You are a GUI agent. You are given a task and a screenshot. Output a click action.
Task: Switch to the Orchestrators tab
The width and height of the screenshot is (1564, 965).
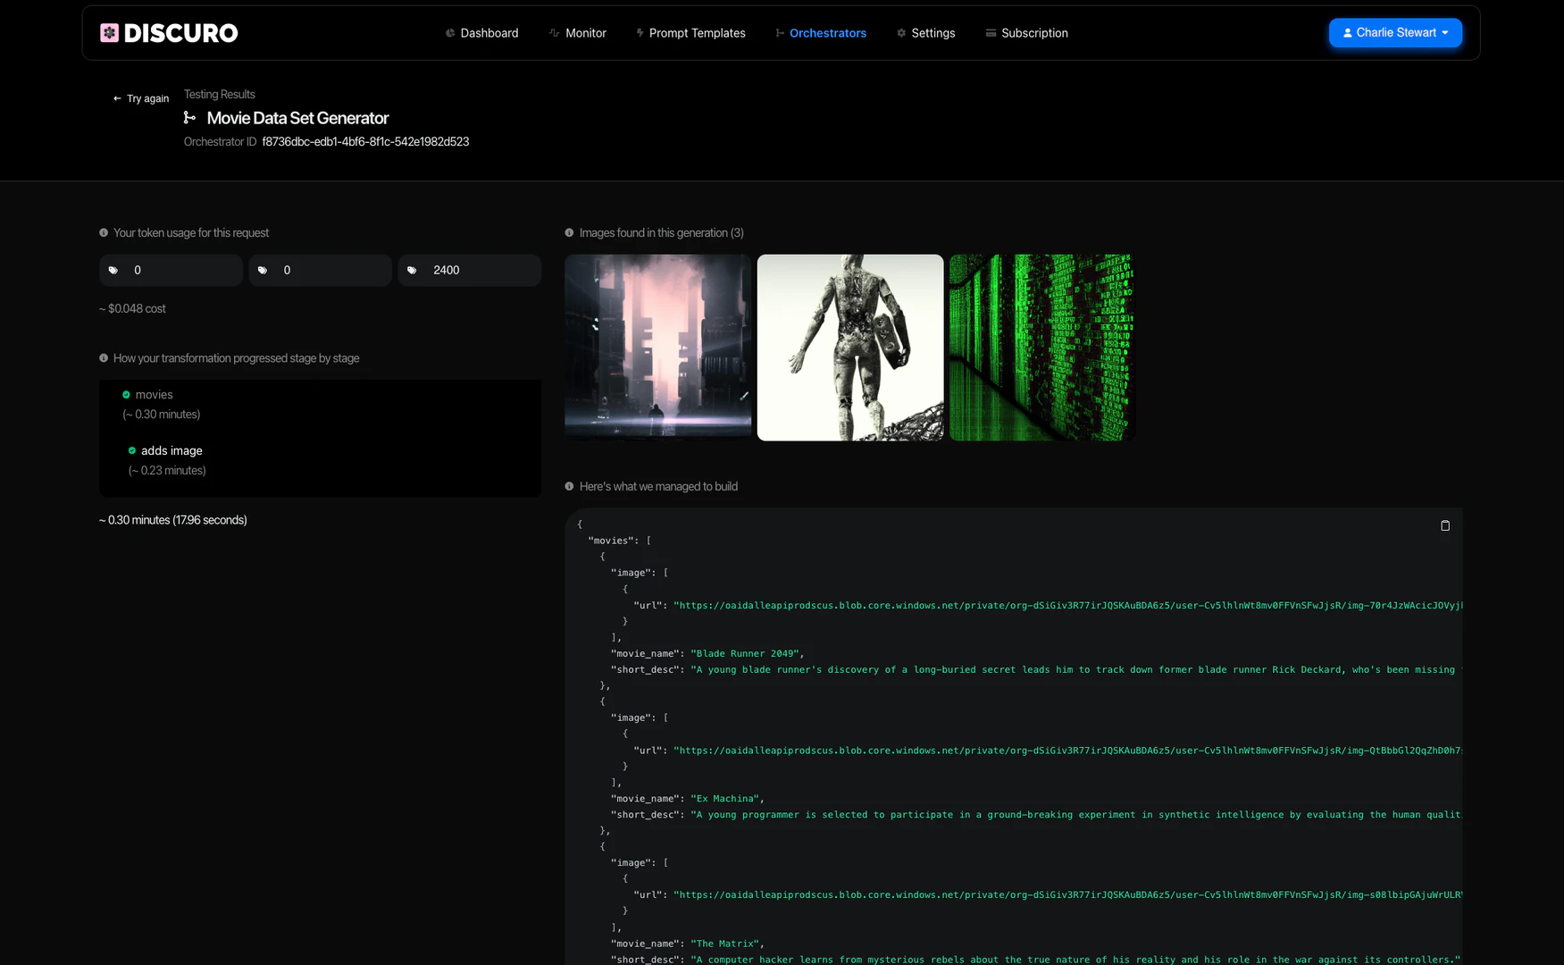828,32
